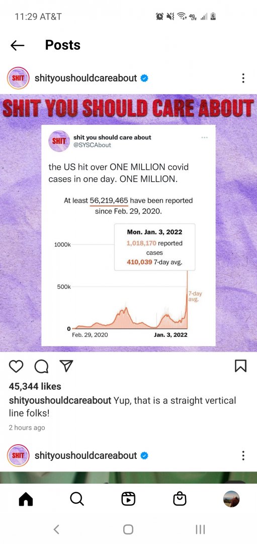Viewport: 257px width, 544px height.
Task: Tap the back arrow beside Posts
Action: (x=17, y=45)
